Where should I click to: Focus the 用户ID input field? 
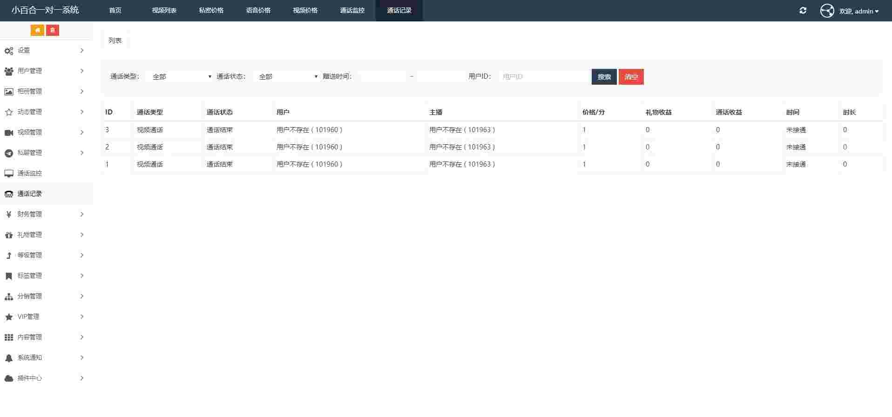pyautogui.click(x=543, y=77)
